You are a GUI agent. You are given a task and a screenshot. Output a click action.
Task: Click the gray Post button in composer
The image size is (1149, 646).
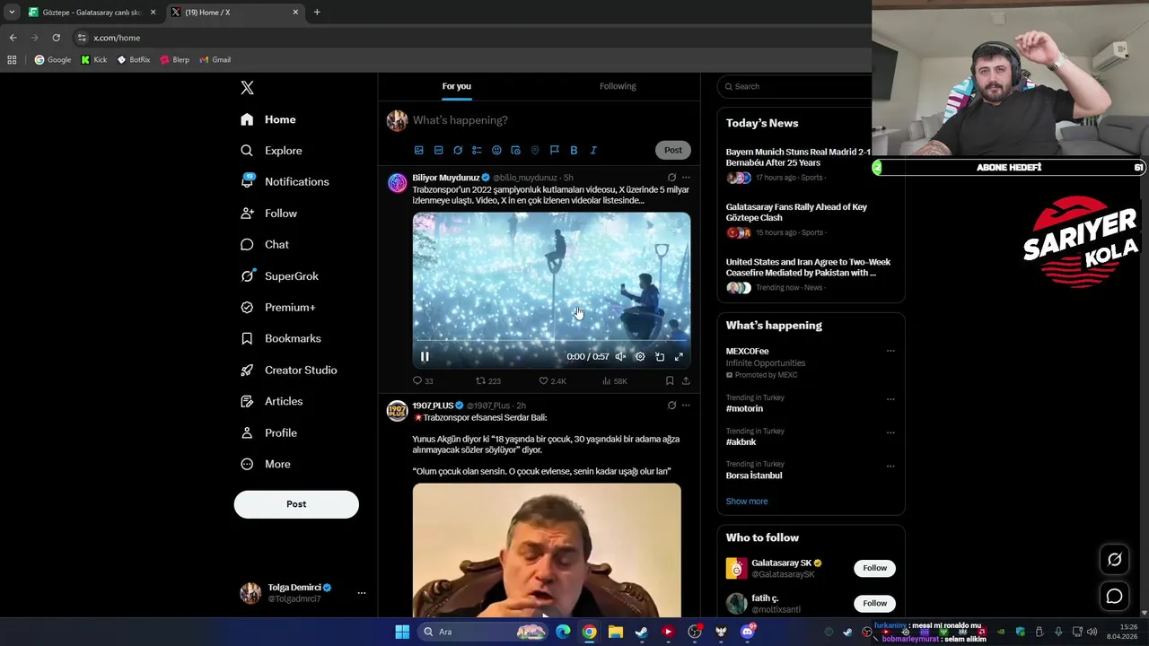673,150
